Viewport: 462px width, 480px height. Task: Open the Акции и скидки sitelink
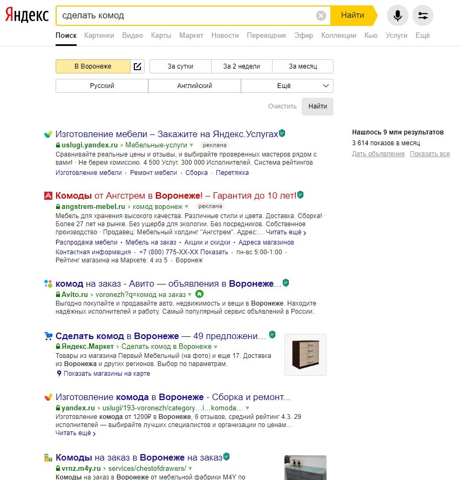coord(207,242)
